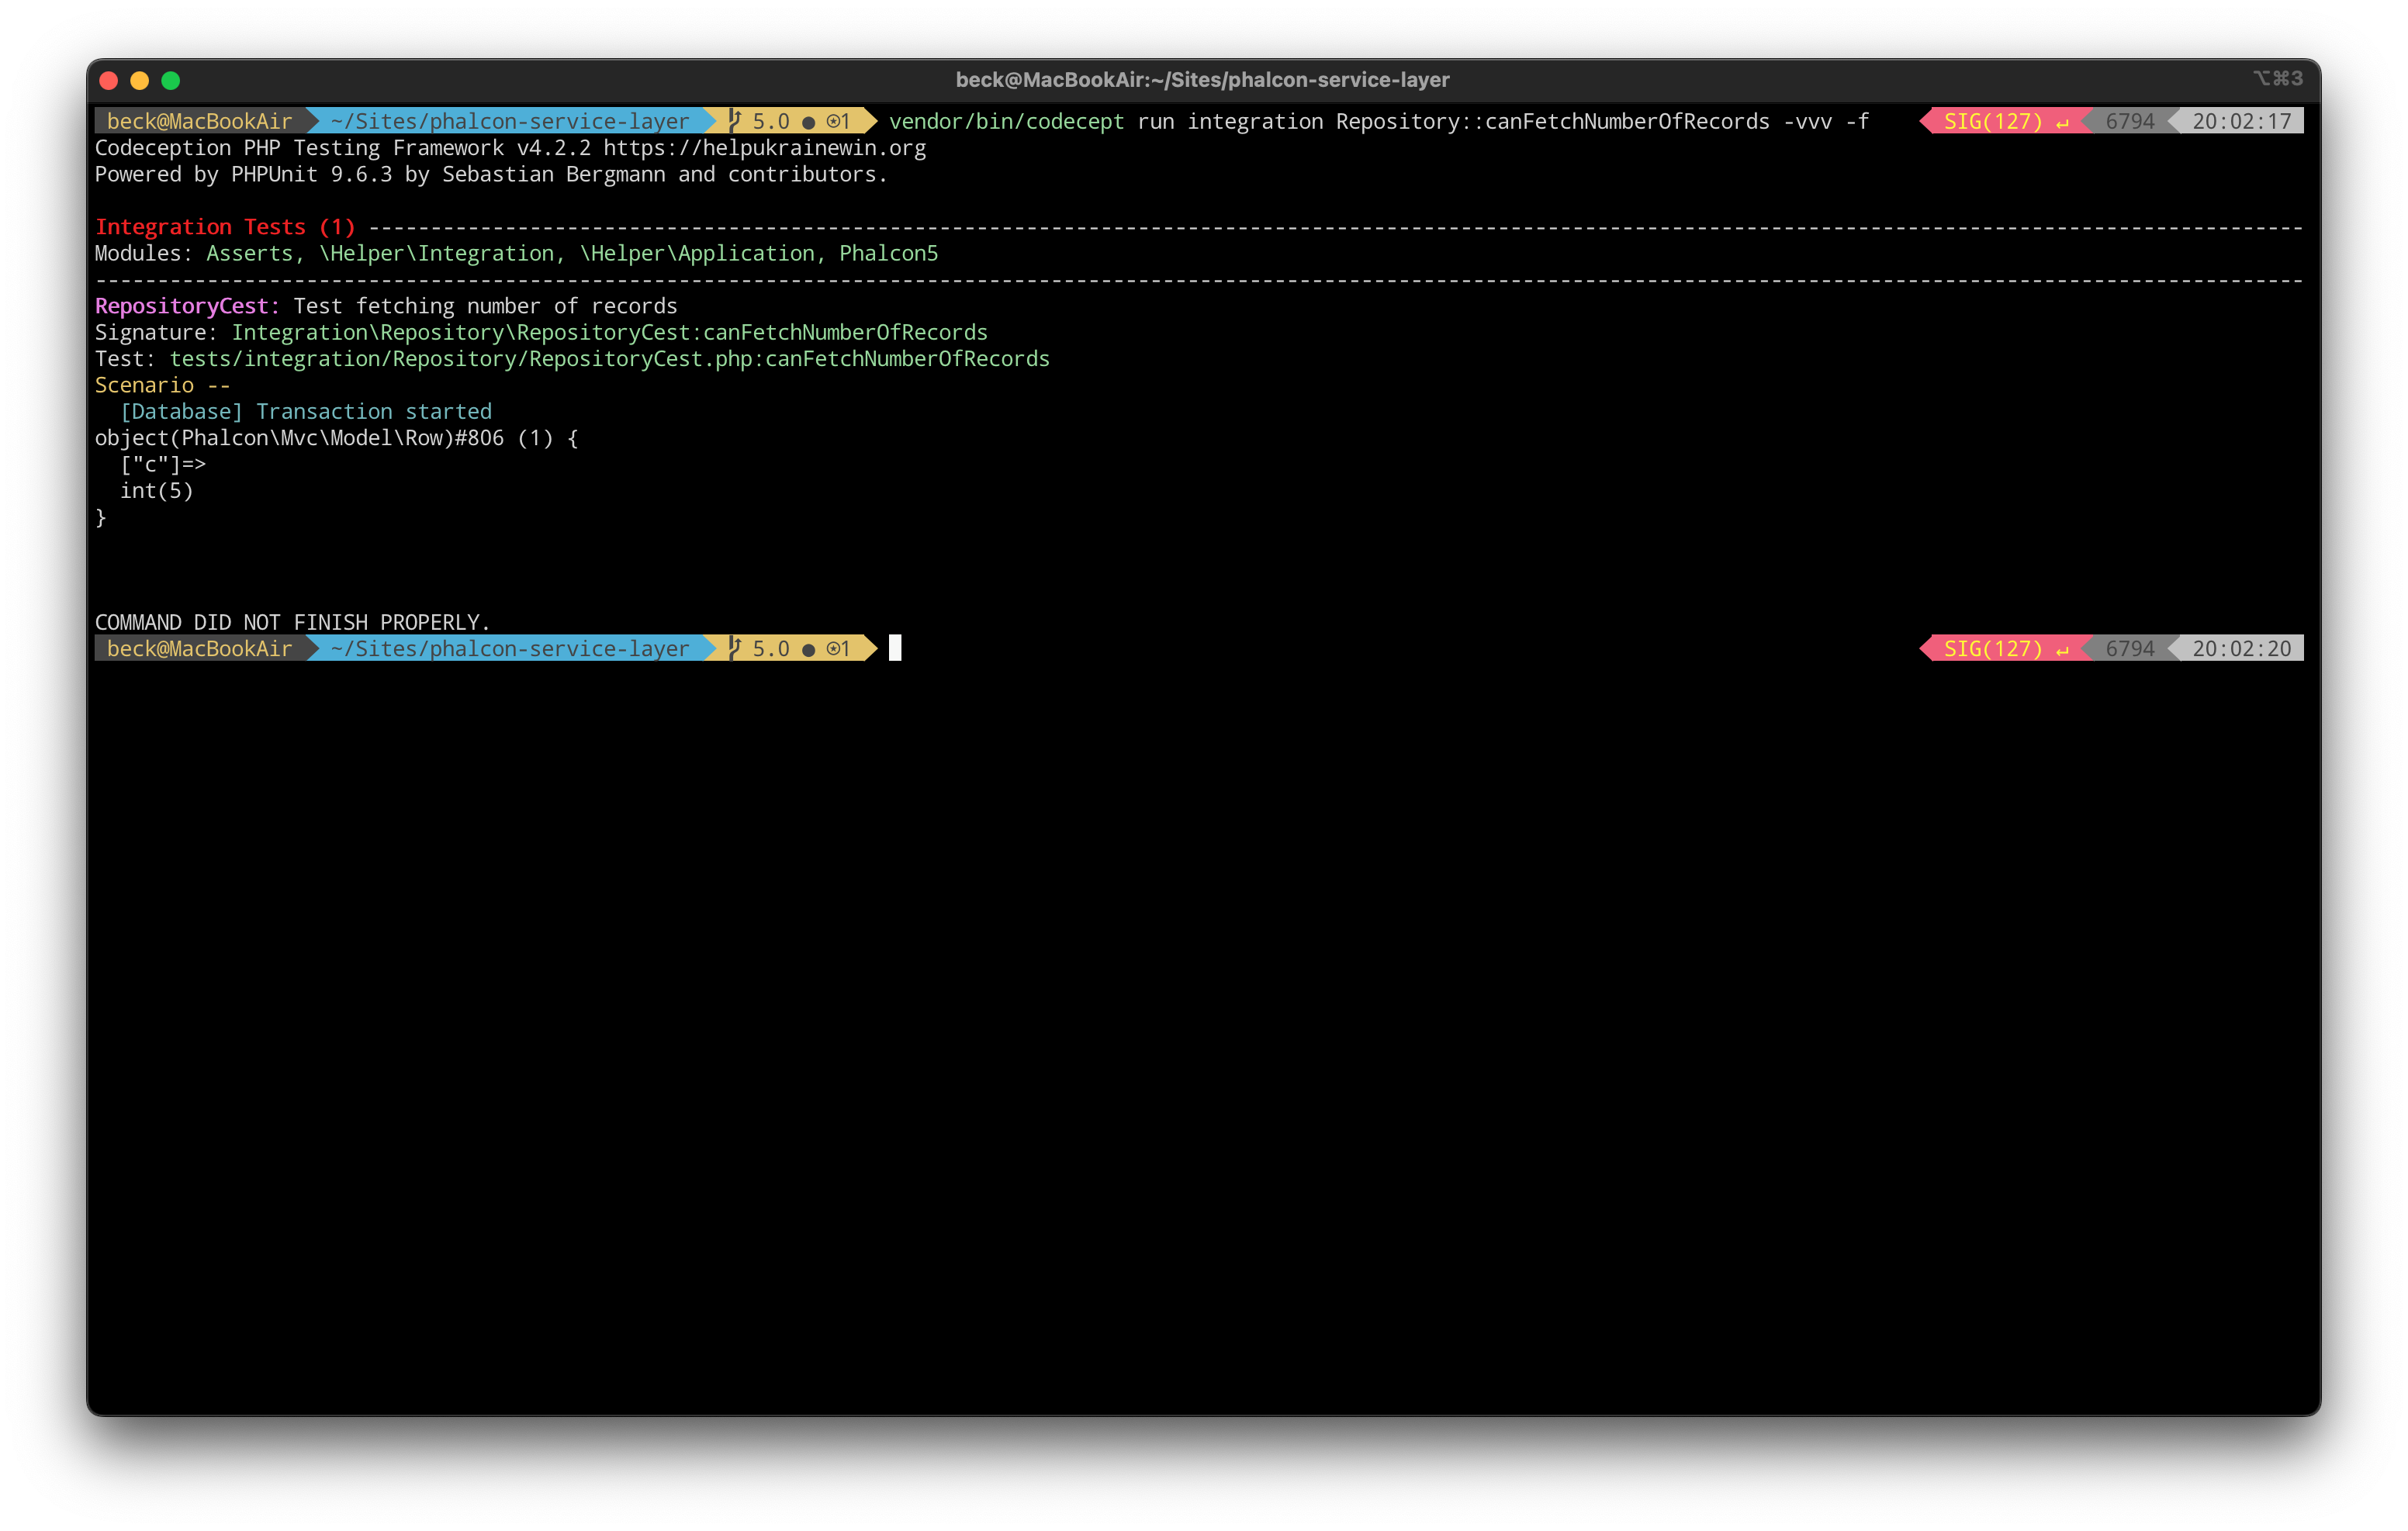Click the return arrow icon beside top SIG(127)
2408x1531 pixels.
(2062, 122)
